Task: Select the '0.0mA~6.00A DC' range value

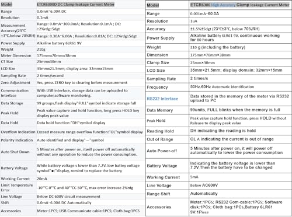Action: [51, 12]
